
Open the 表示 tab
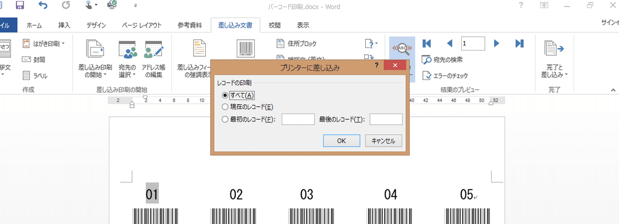tap(303, 25)
